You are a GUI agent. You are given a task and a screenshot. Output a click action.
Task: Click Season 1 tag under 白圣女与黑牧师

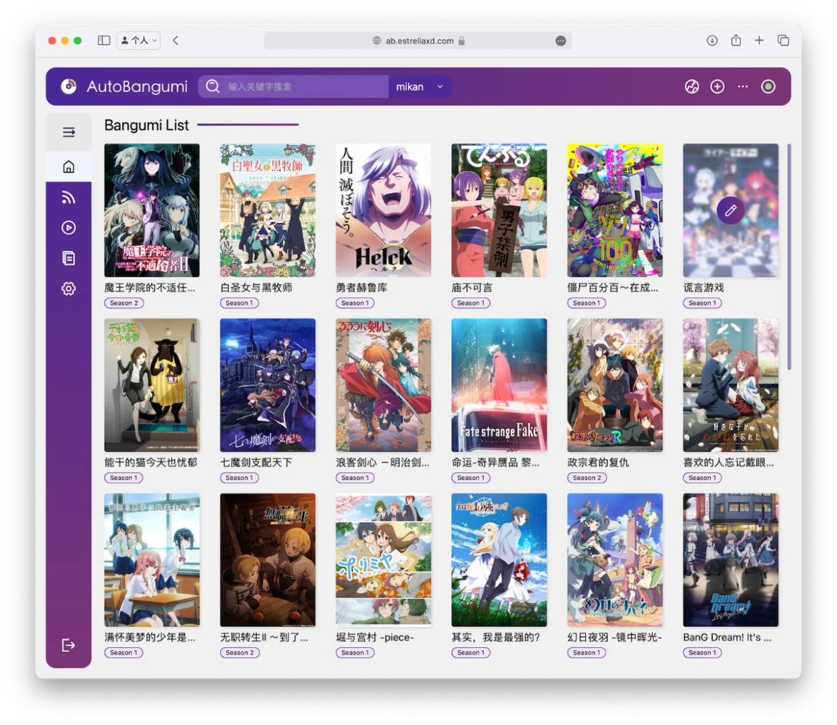click(x=240, y=303)
